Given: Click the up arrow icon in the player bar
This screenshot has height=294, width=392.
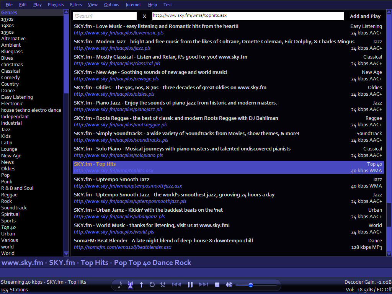Looking at the screenshot, I should [141, 284].
